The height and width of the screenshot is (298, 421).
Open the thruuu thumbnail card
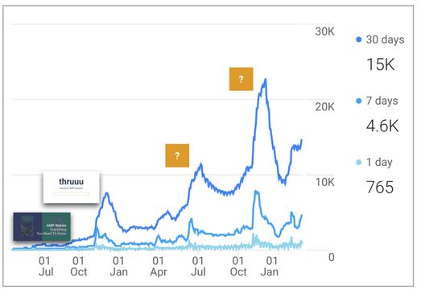click(x=71, y=187)
